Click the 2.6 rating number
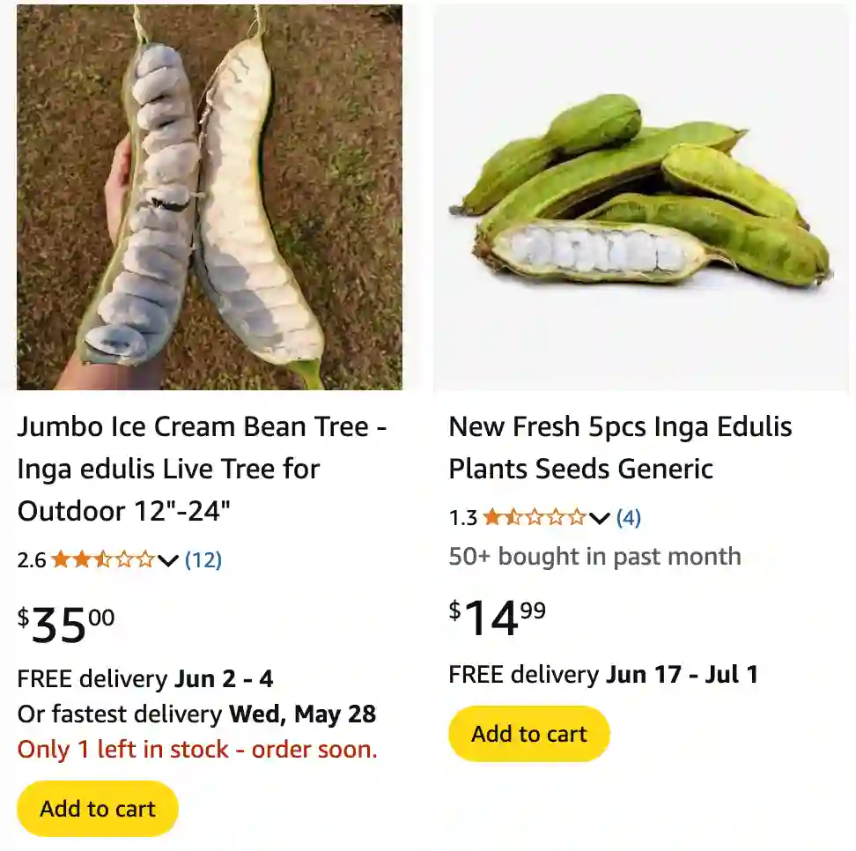856x851 pixels. click(32, 560)
